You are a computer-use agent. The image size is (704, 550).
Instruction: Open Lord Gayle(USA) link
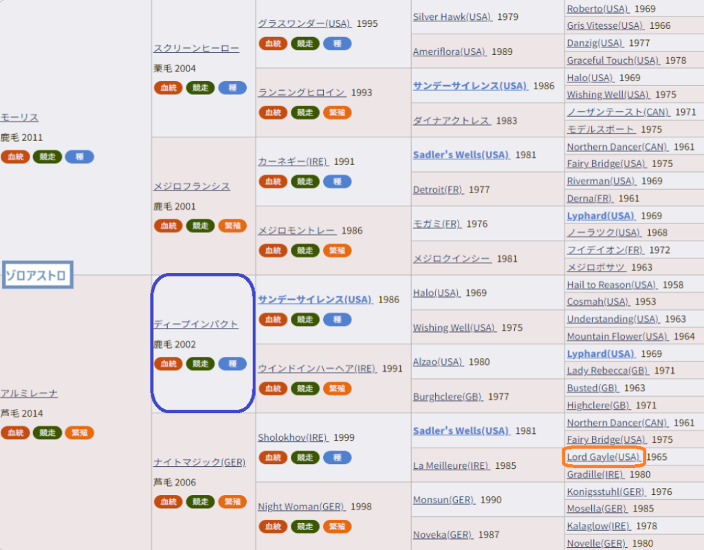coord(604,457)
